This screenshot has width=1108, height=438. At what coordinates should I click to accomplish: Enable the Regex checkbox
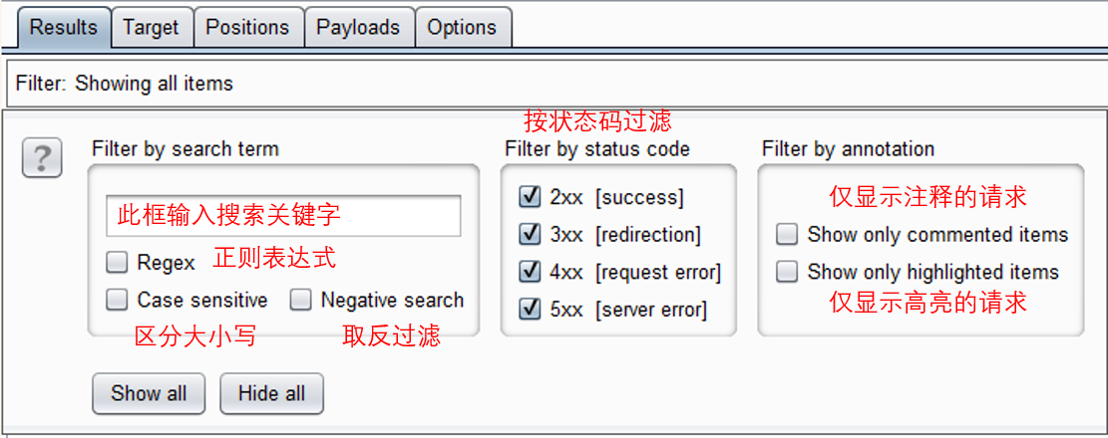(118, 263)
